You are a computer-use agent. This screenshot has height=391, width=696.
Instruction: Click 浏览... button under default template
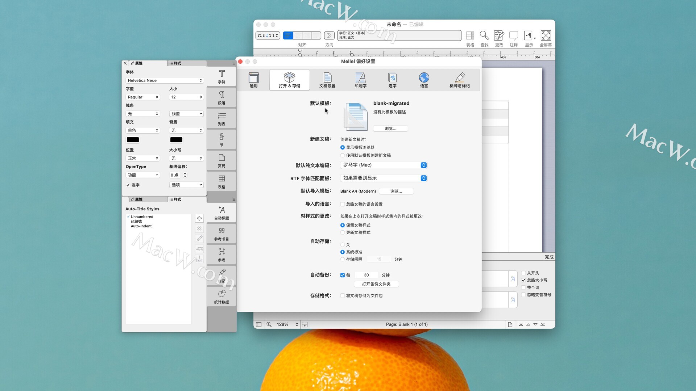tap(390, 129)
